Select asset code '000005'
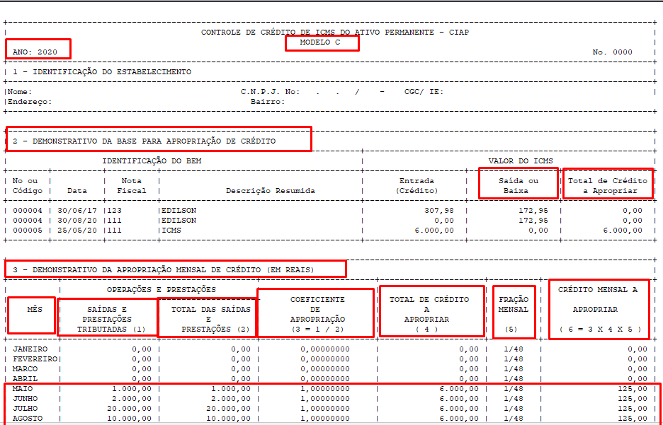The width and height of the screenshot is (663, 425). tap(28, 231)
